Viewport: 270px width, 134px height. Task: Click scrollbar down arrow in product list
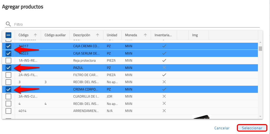260,116
